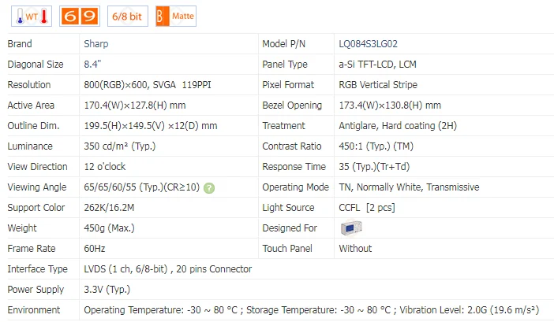Click the CCFL light source value

pos(367,208)
